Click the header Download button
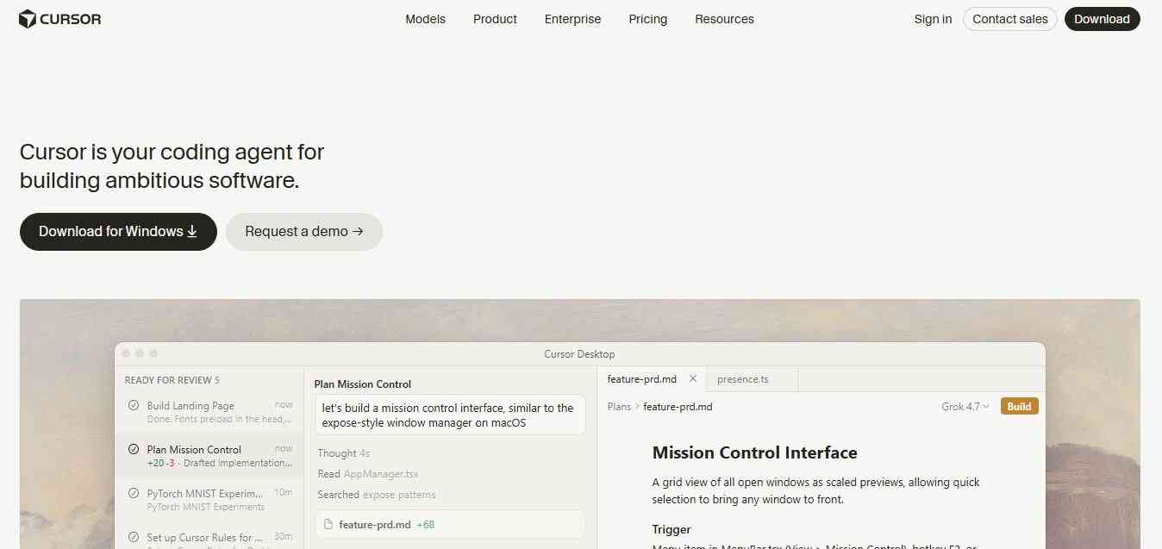This screenshot has width=1162, height=549. pyautogui.click(x=1102, y=19)
